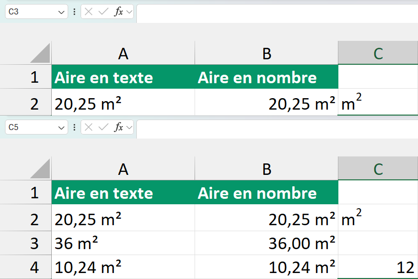Click cell A2 '20,25 m²' in the C3 sheet
Image resolution: width=418 pixels, height=279 pixels.
123,102
